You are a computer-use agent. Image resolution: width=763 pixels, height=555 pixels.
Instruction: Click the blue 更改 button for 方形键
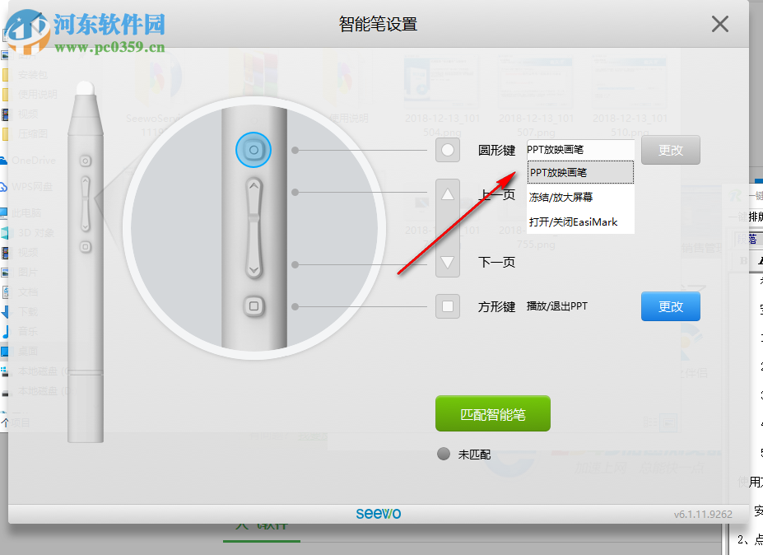coord(671,306)
